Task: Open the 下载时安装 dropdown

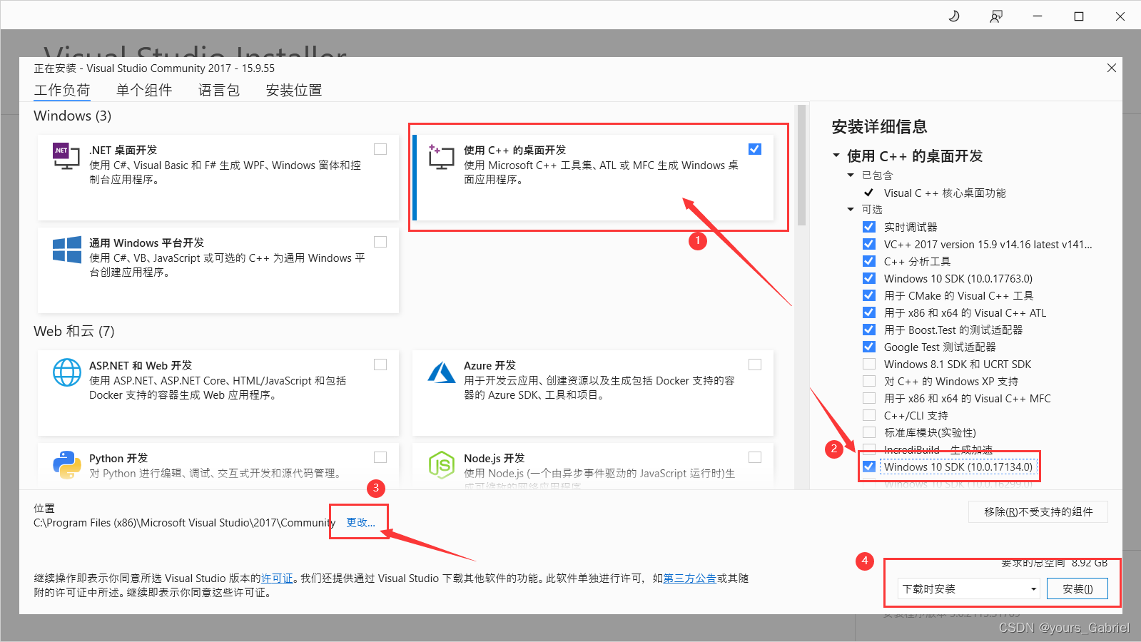Action: pos(969,588)
